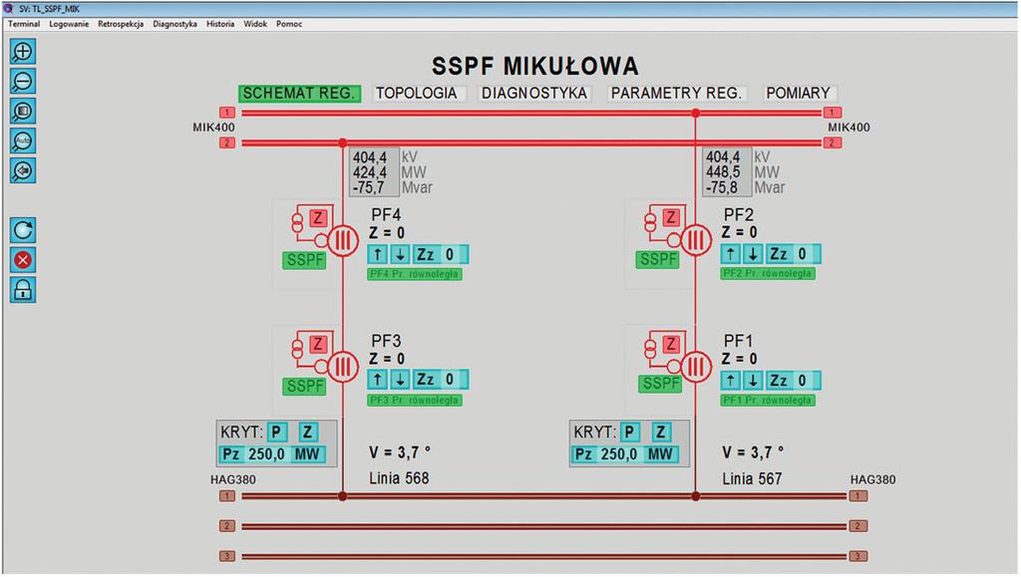Raise PF1 tap with up arrow
This screenshot has height=577, width=1021.
pyautogui.click(x=731, y=381)
